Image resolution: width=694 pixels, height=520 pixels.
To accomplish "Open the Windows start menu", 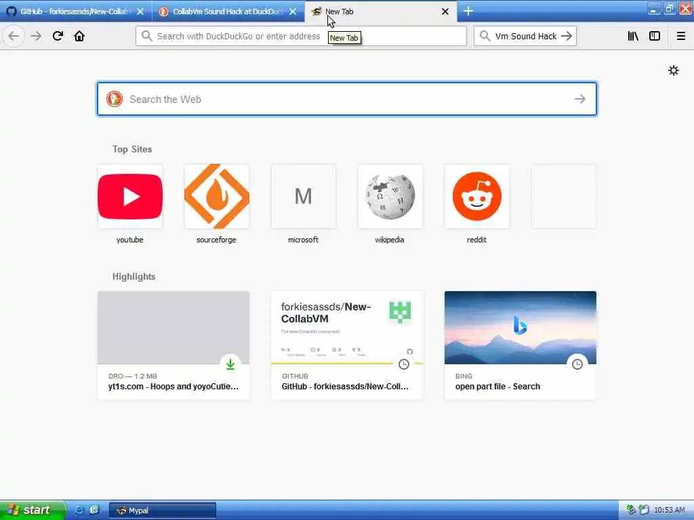I will point(33,510).
